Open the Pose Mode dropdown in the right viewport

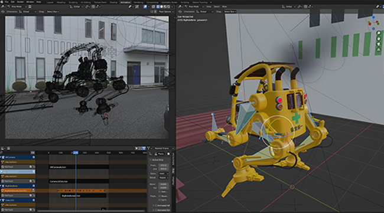pyautogui.click(x=195, y=6)
